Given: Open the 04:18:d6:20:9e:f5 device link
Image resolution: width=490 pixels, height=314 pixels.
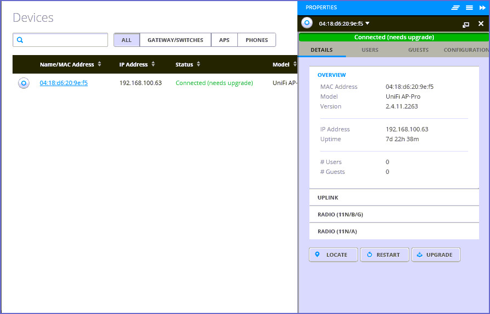Looking at the screenshot, I should (x=64, y=83).
